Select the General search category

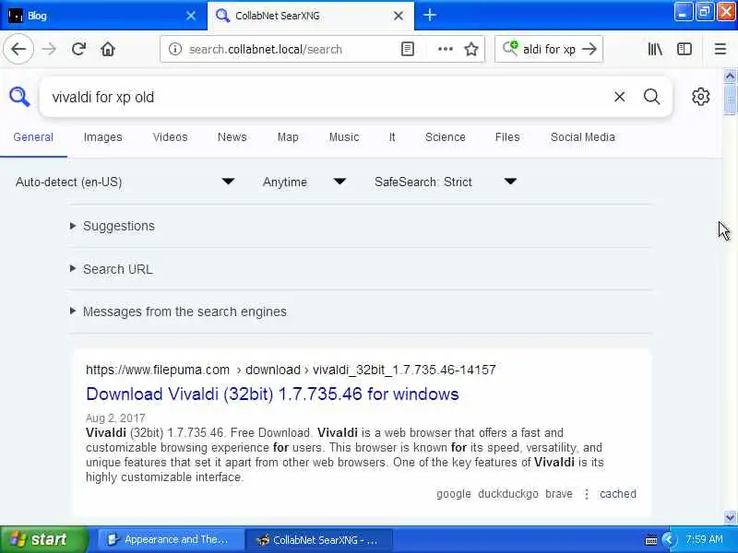[x=33, y=136]
